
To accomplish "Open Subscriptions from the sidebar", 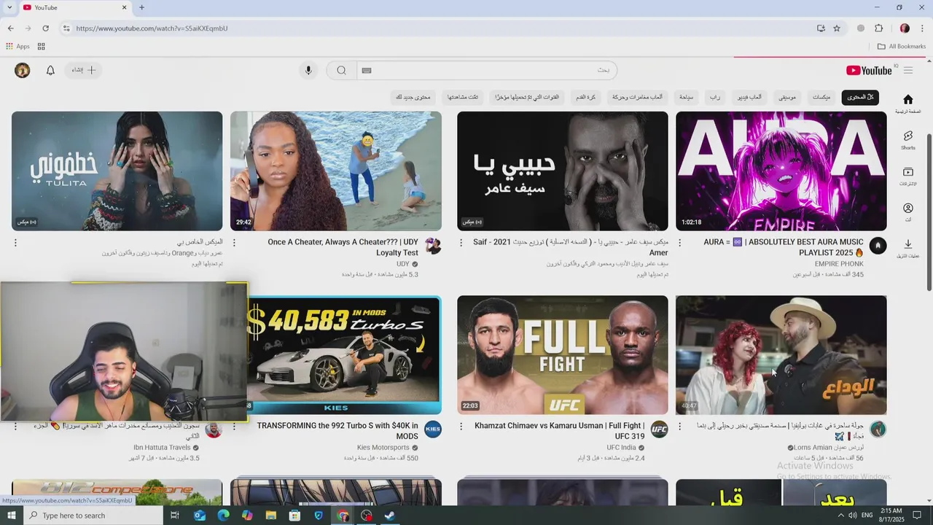I will tap(907, 176).
